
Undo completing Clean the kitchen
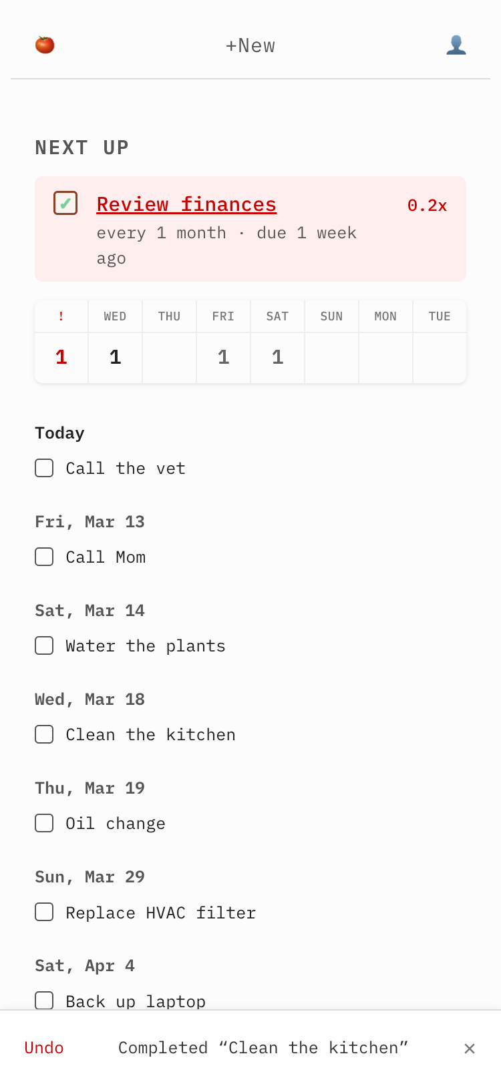tap(44, 1048)
